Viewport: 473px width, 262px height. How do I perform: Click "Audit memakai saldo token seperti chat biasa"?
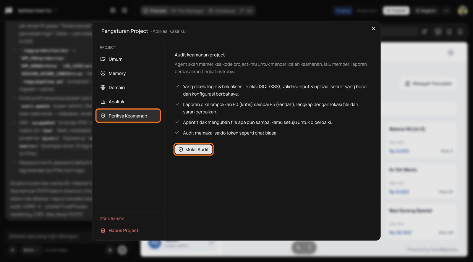point(230,133)
